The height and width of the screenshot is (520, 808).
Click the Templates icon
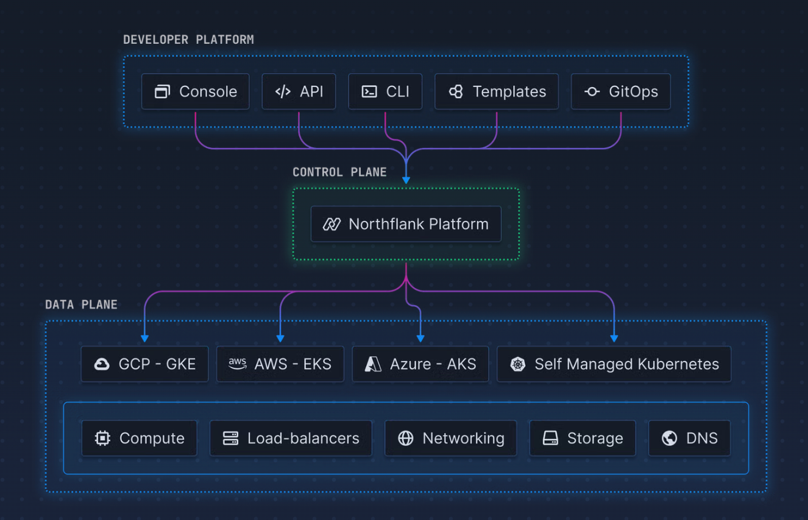click(456, 92)
